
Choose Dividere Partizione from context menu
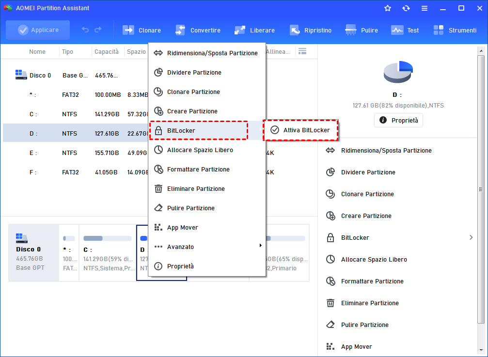pos(207,73)
